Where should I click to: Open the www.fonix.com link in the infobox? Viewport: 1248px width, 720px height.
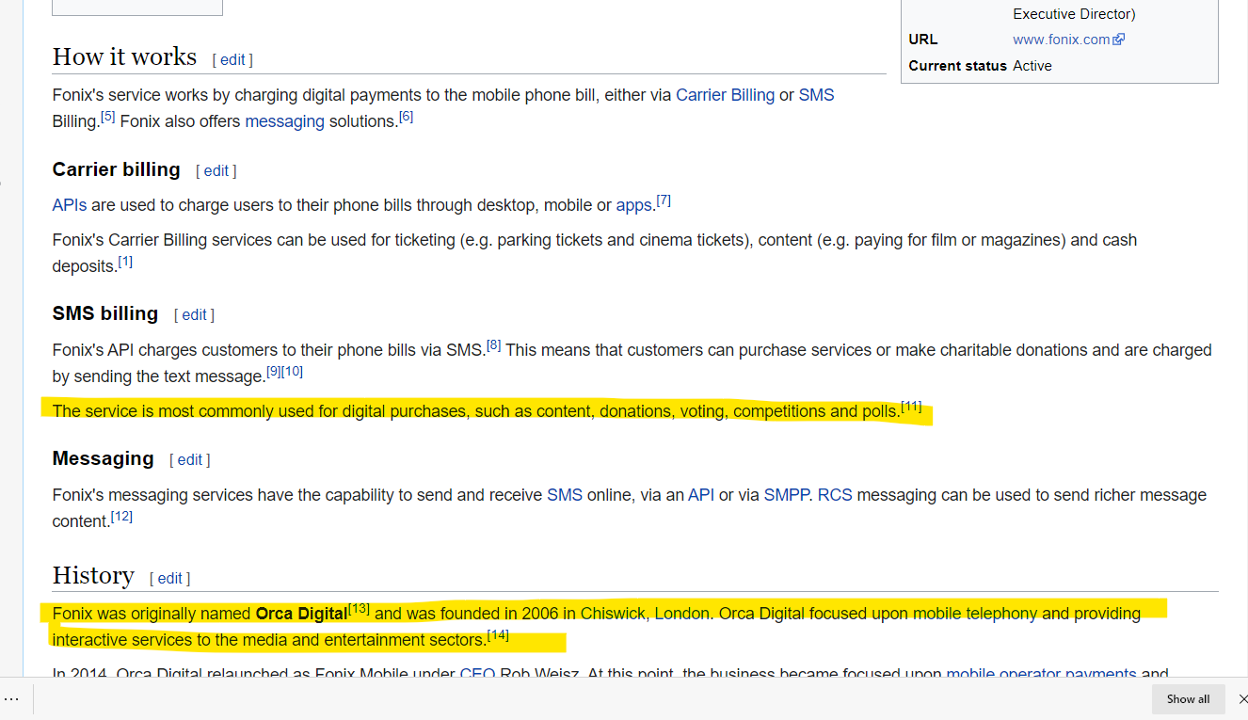(1068, 40)
